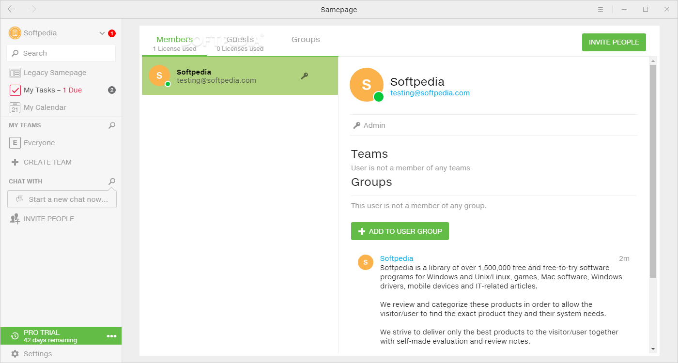Click Start a new chat now field
This screenshot has width=678, height=363.
[62, 199]
